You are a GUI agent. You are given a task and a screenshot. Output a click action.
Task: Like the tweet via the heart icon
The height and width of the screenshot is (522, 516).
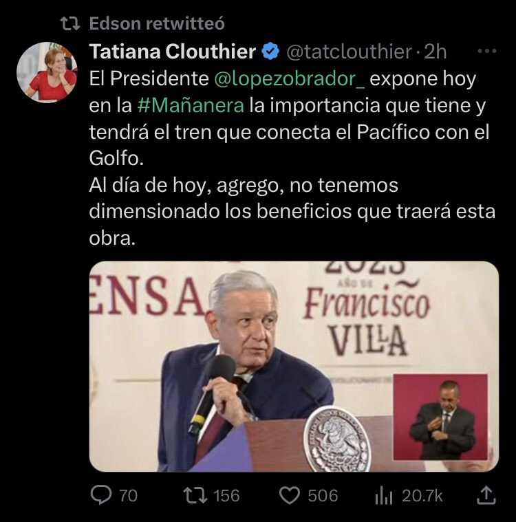coord(289,495)
